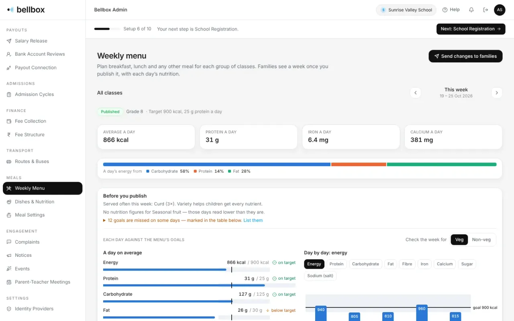Click the Fee Structure rupee icon
Screen dimensions: 514x321
click(9, 135)
